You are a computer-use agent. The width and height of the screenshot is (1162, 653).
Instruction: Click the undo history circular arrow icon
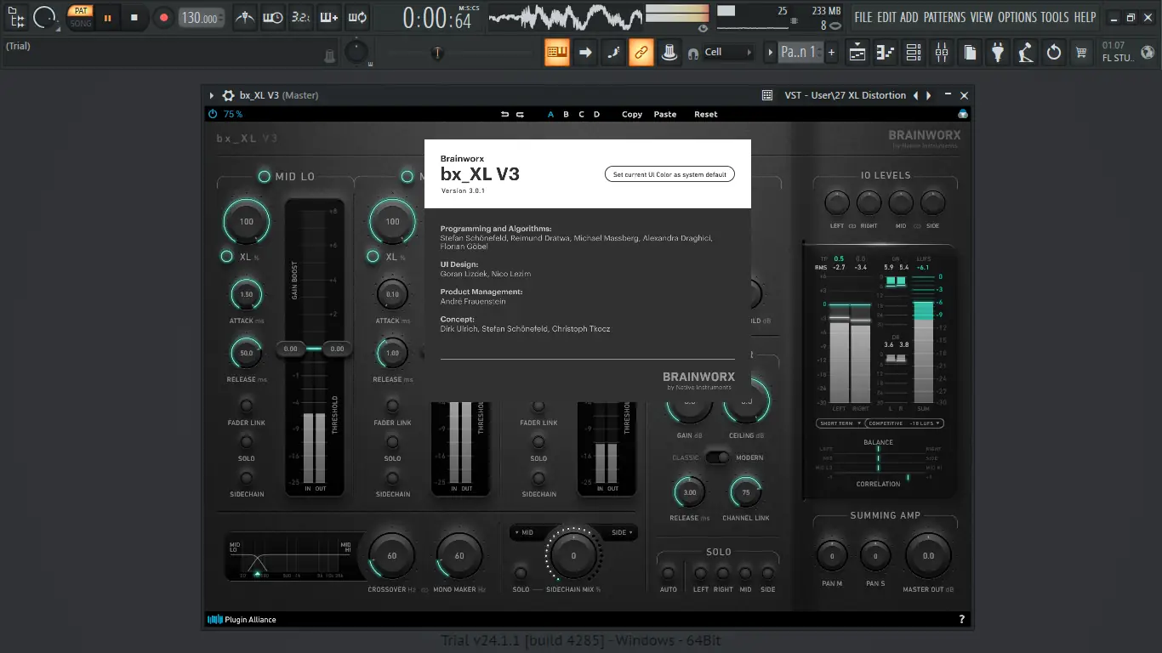1054,53
